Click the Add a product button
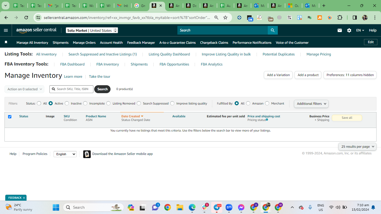381x214 pixels. pos(308,75)
